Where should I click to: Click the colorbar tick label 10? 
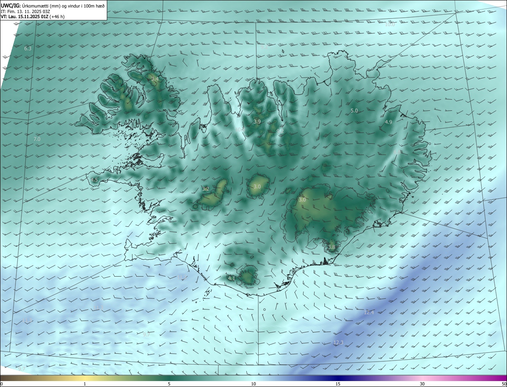253,384
